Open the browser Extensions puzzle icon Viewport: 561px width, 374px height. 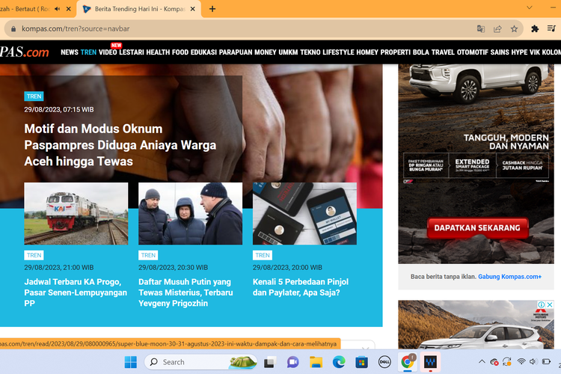point(535,29)
